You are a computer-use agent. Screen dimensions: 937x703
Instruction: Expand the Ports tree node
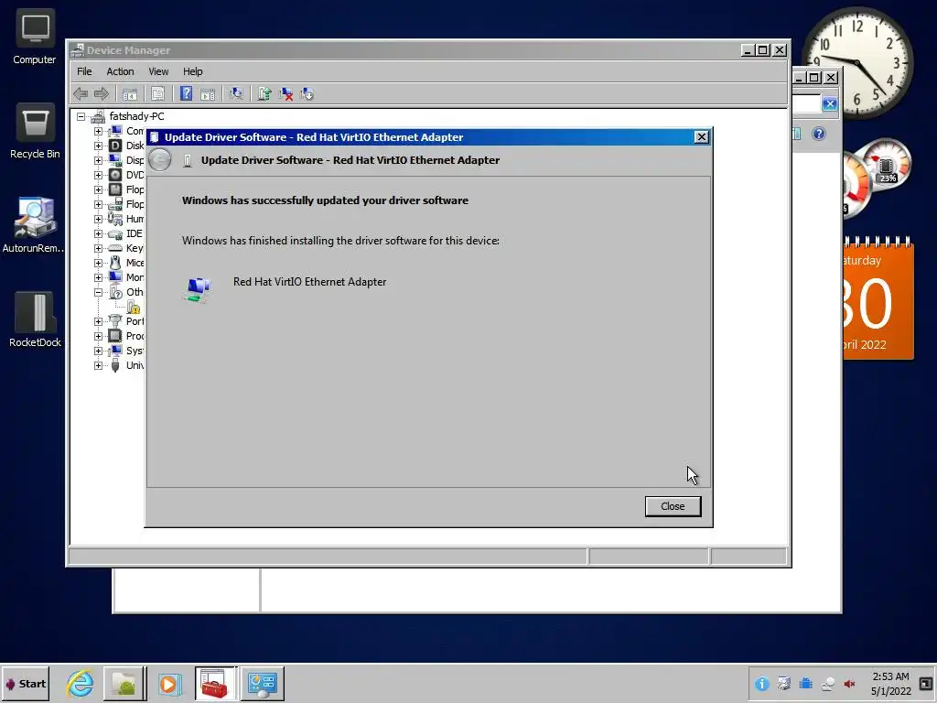98,321
